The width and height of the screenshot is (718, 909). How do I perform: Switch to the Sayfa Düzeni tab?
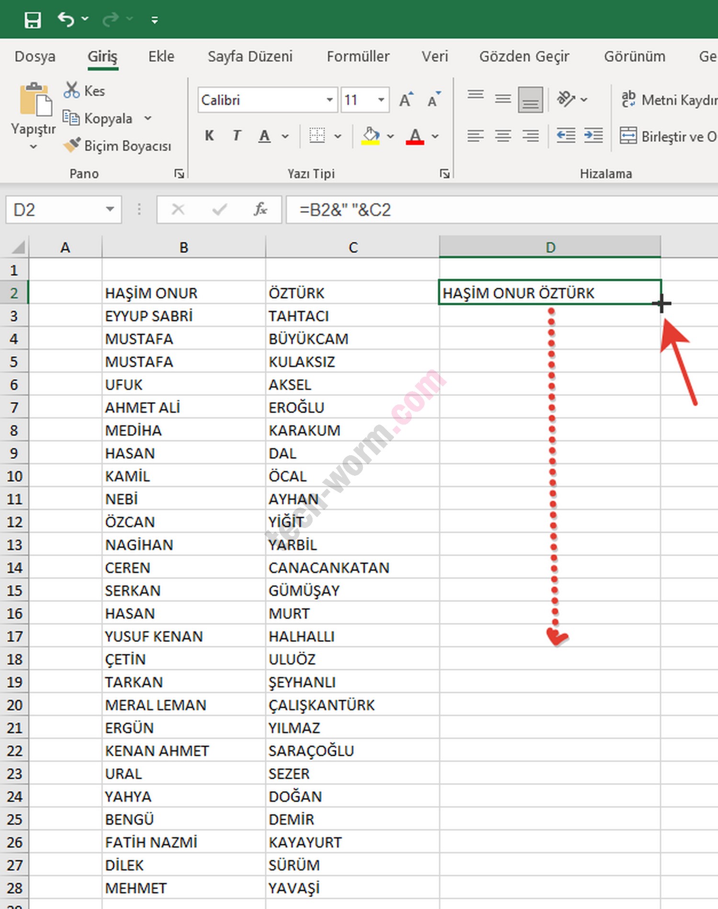coord(250,56)
